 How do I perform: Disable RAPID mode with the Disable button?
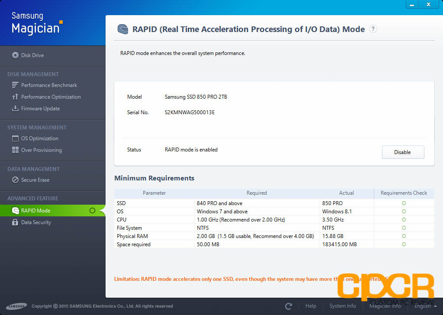[x=403, y=152]
